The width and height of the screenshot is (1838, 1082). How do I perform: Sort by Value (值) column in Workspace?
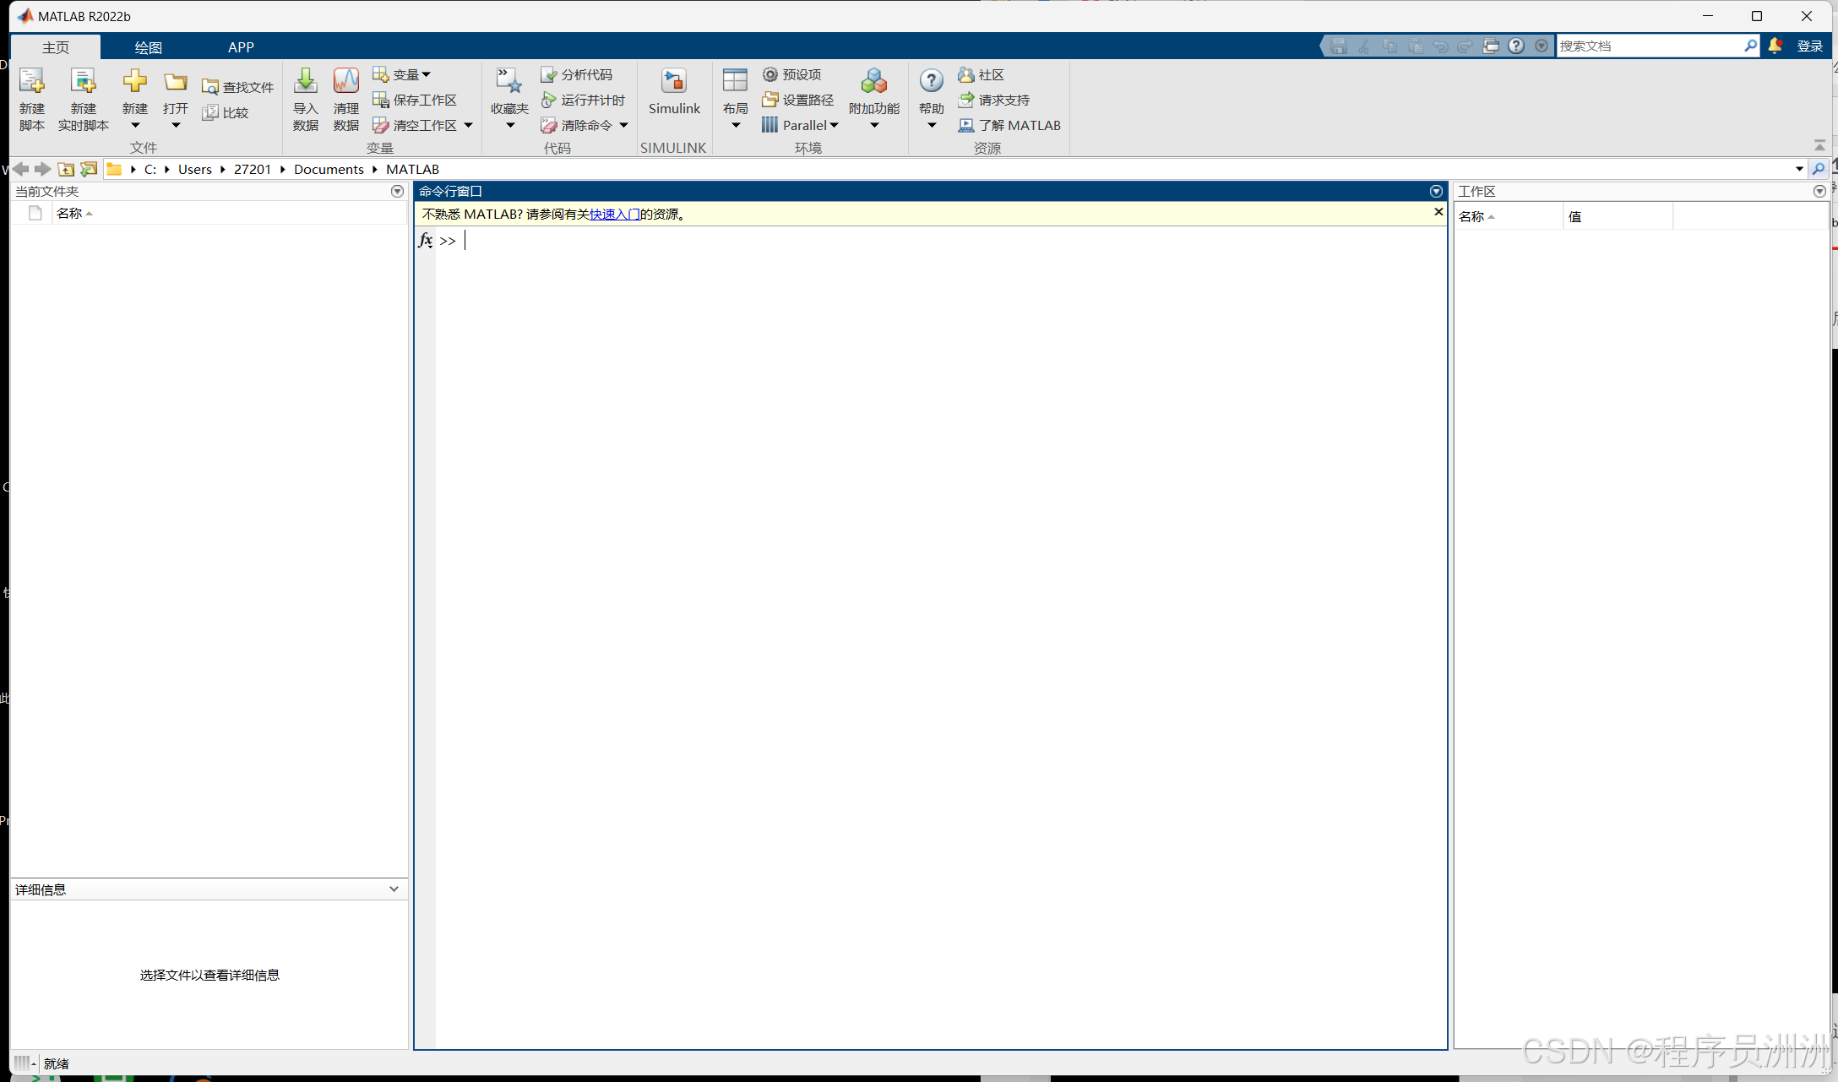[x=1618, y=217]
